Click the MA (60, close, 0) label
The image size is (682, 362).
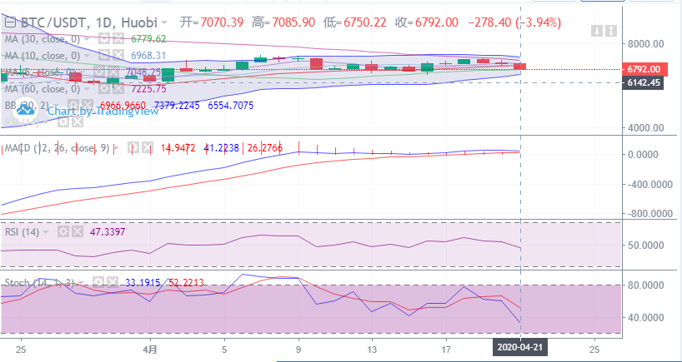(43, 89)
